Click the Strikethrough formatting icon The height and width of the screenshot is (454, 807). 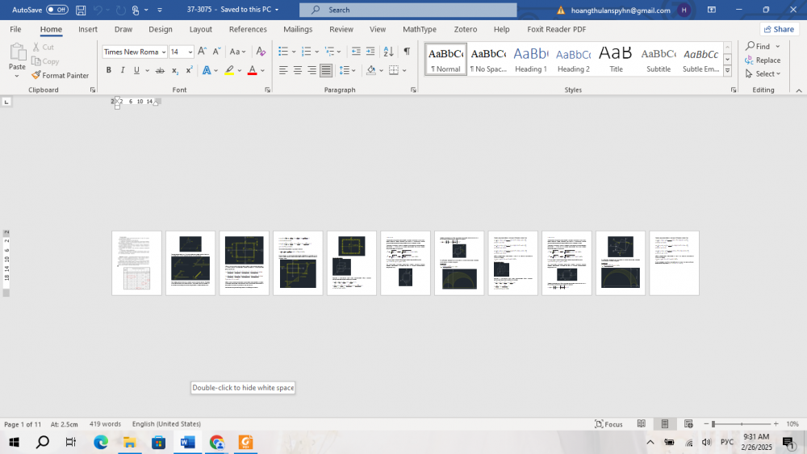(160, 71)
